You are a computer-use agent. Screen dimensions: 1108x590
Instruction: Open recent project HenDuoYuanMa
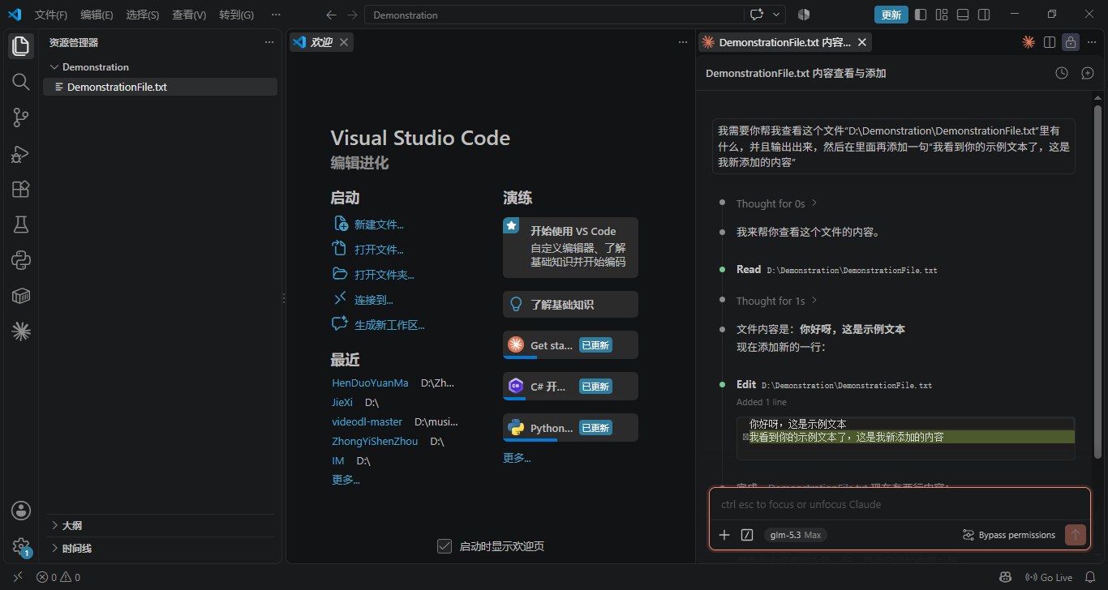(370, 383)
